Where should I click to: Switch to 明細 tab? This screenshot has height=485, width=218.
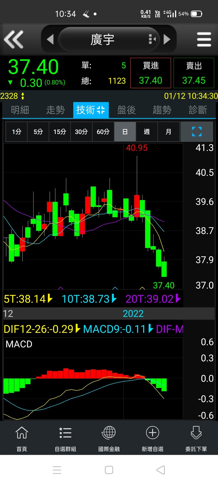(20, 110)
